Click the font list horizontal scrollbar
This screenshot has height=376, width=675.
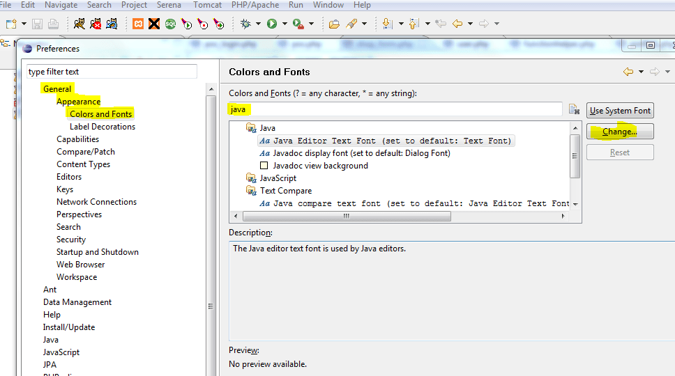coord(347,216)
